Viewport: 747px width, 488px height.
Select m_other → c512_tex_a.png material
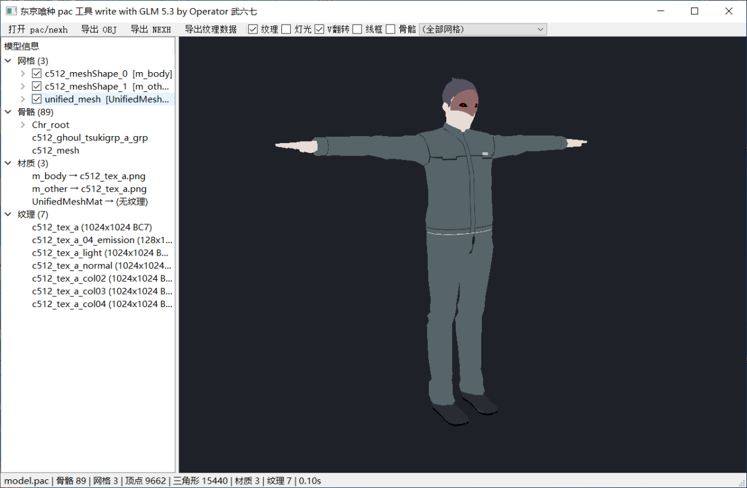pos(89,189)
